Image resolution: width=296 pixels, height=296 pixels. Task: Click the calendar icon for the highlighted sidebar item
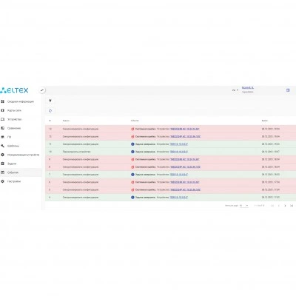coord(2,172)
